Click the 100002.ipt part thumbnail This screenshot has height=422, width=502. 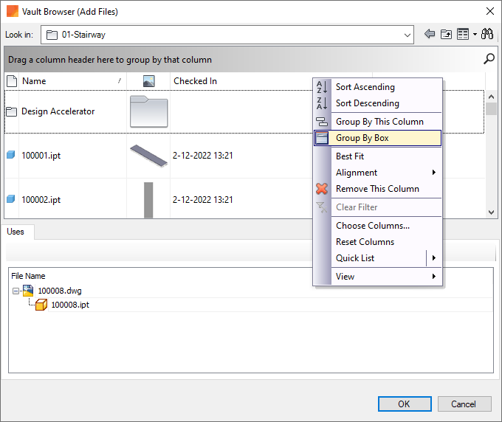coord(148,200)
